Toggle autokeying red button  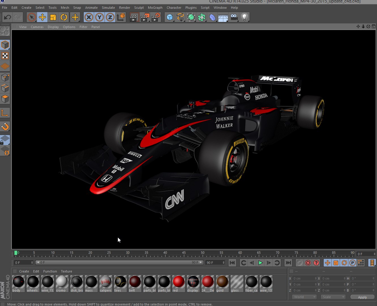coord(308,263)
